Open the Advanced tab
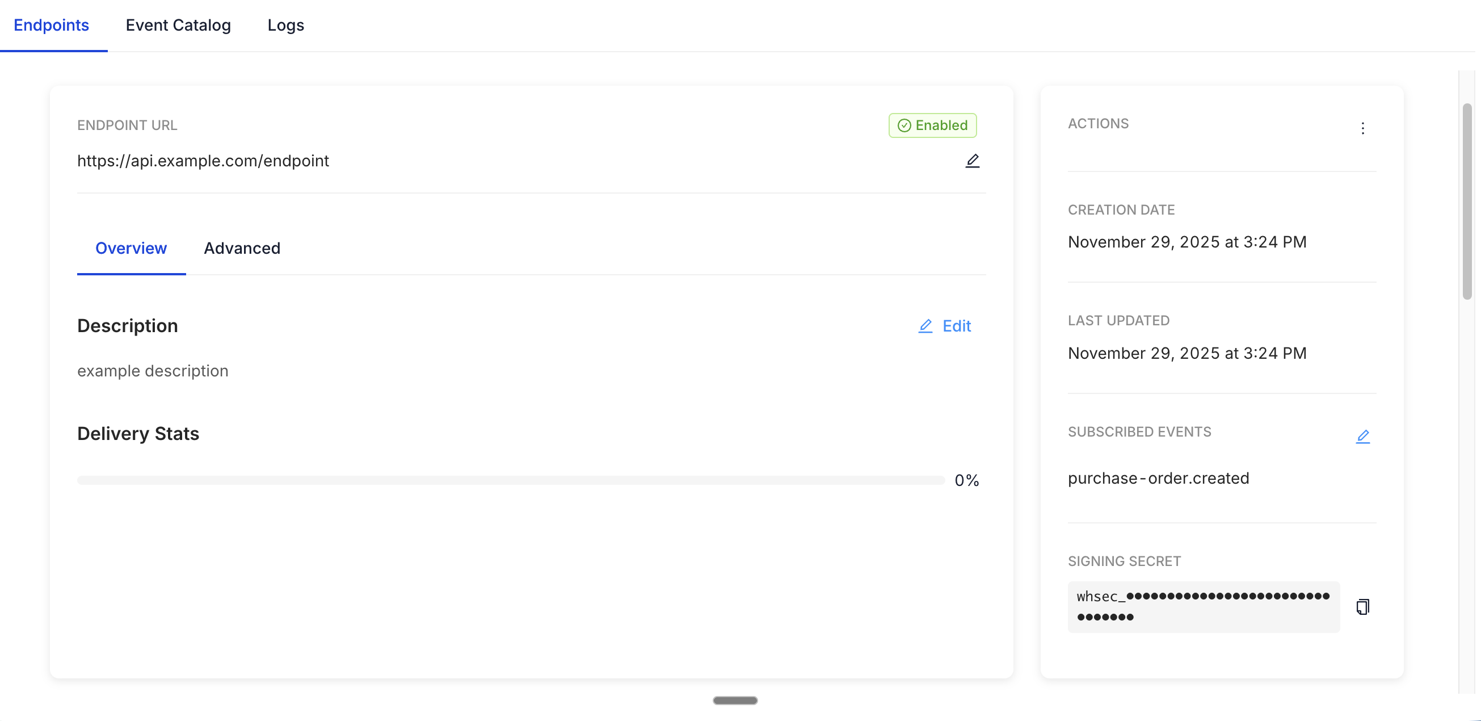The width and height of the screenshot is (1481, 721). (242, 248)
